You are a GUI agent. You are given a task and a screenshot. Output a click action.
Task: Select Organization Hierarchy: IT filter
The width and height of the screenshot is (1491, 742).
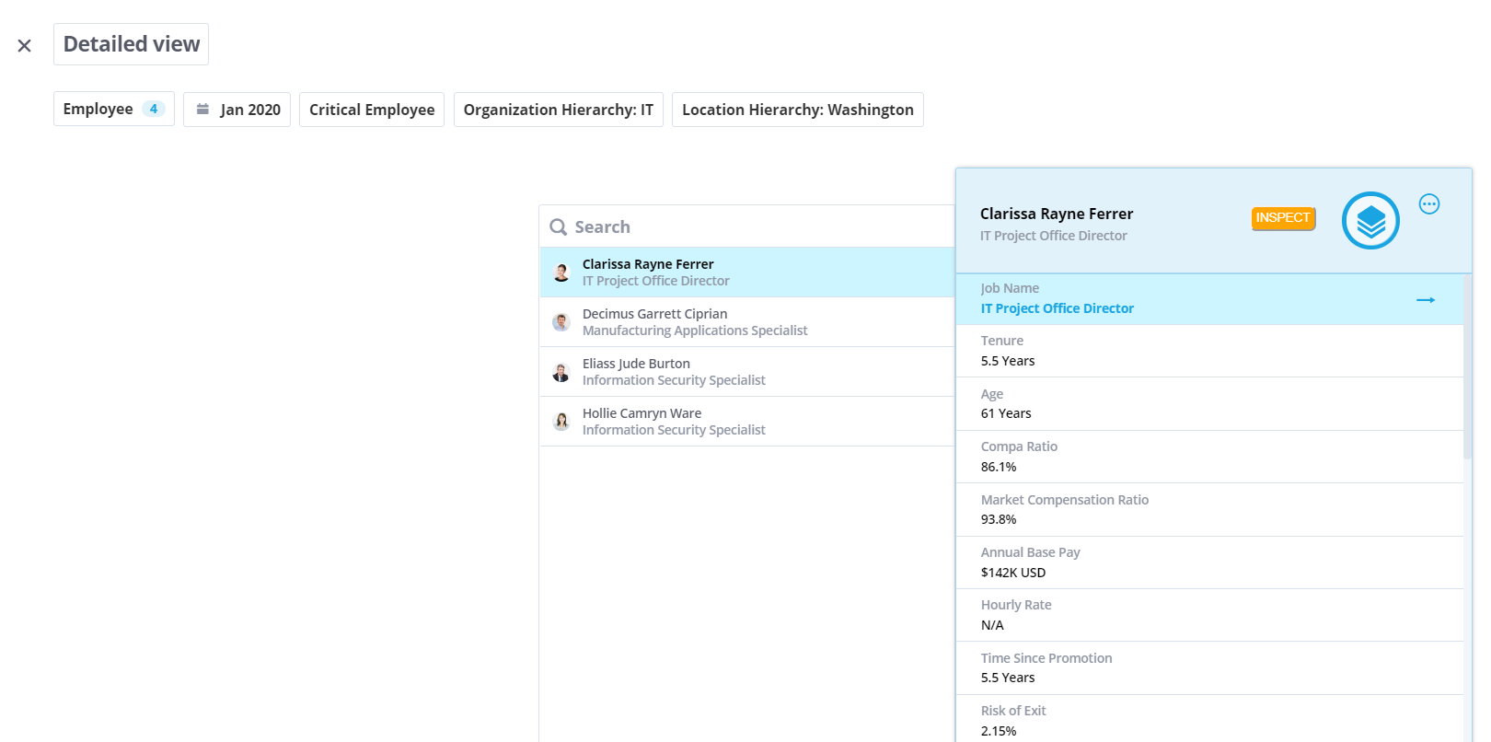(559, 110)
